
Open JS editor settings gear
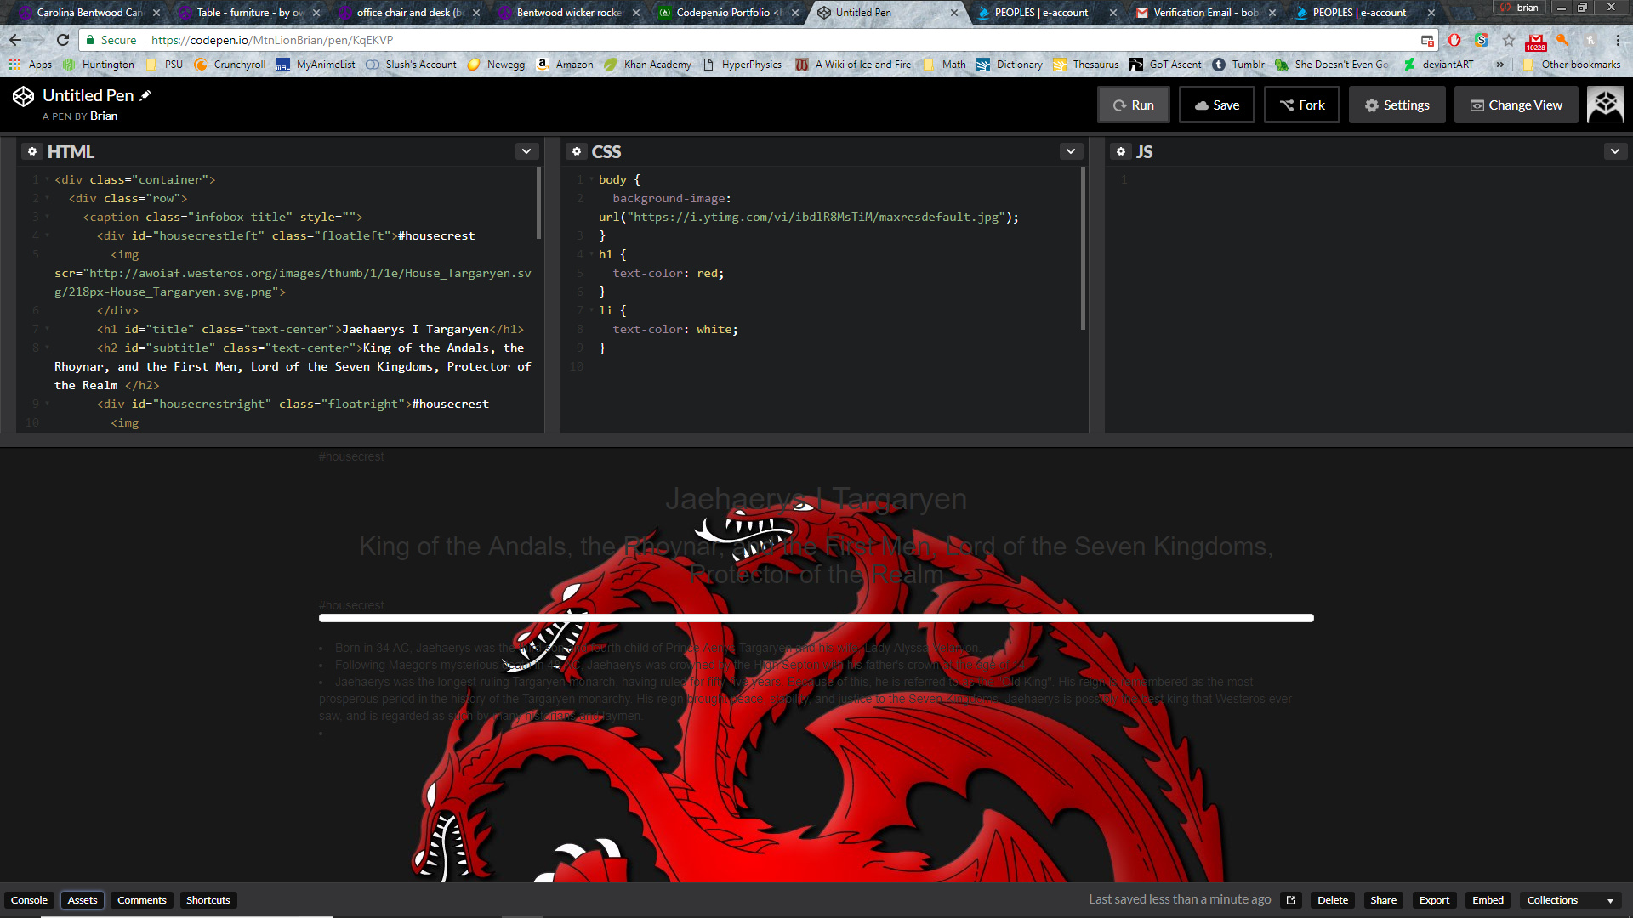(x=1121, y=151)
